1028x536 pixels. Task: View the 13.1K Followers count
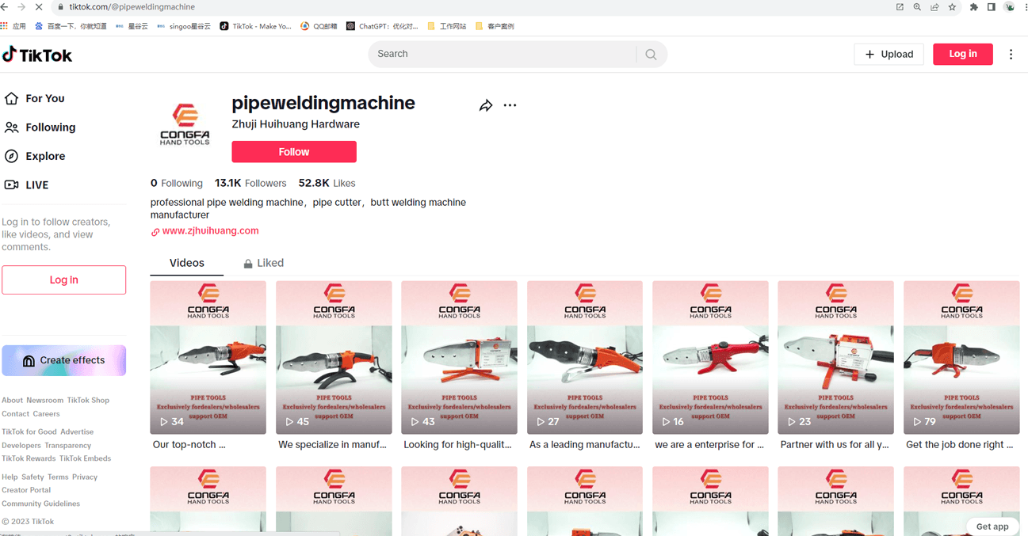point(250,183)
